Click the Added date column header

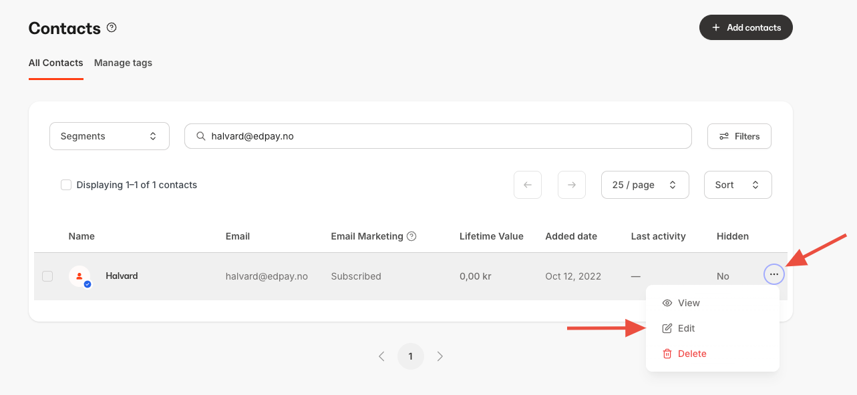571,236
